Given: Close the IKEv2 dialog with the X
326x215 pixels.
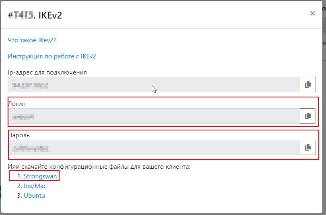Looking at the screenshot, I should coord(312,13).
